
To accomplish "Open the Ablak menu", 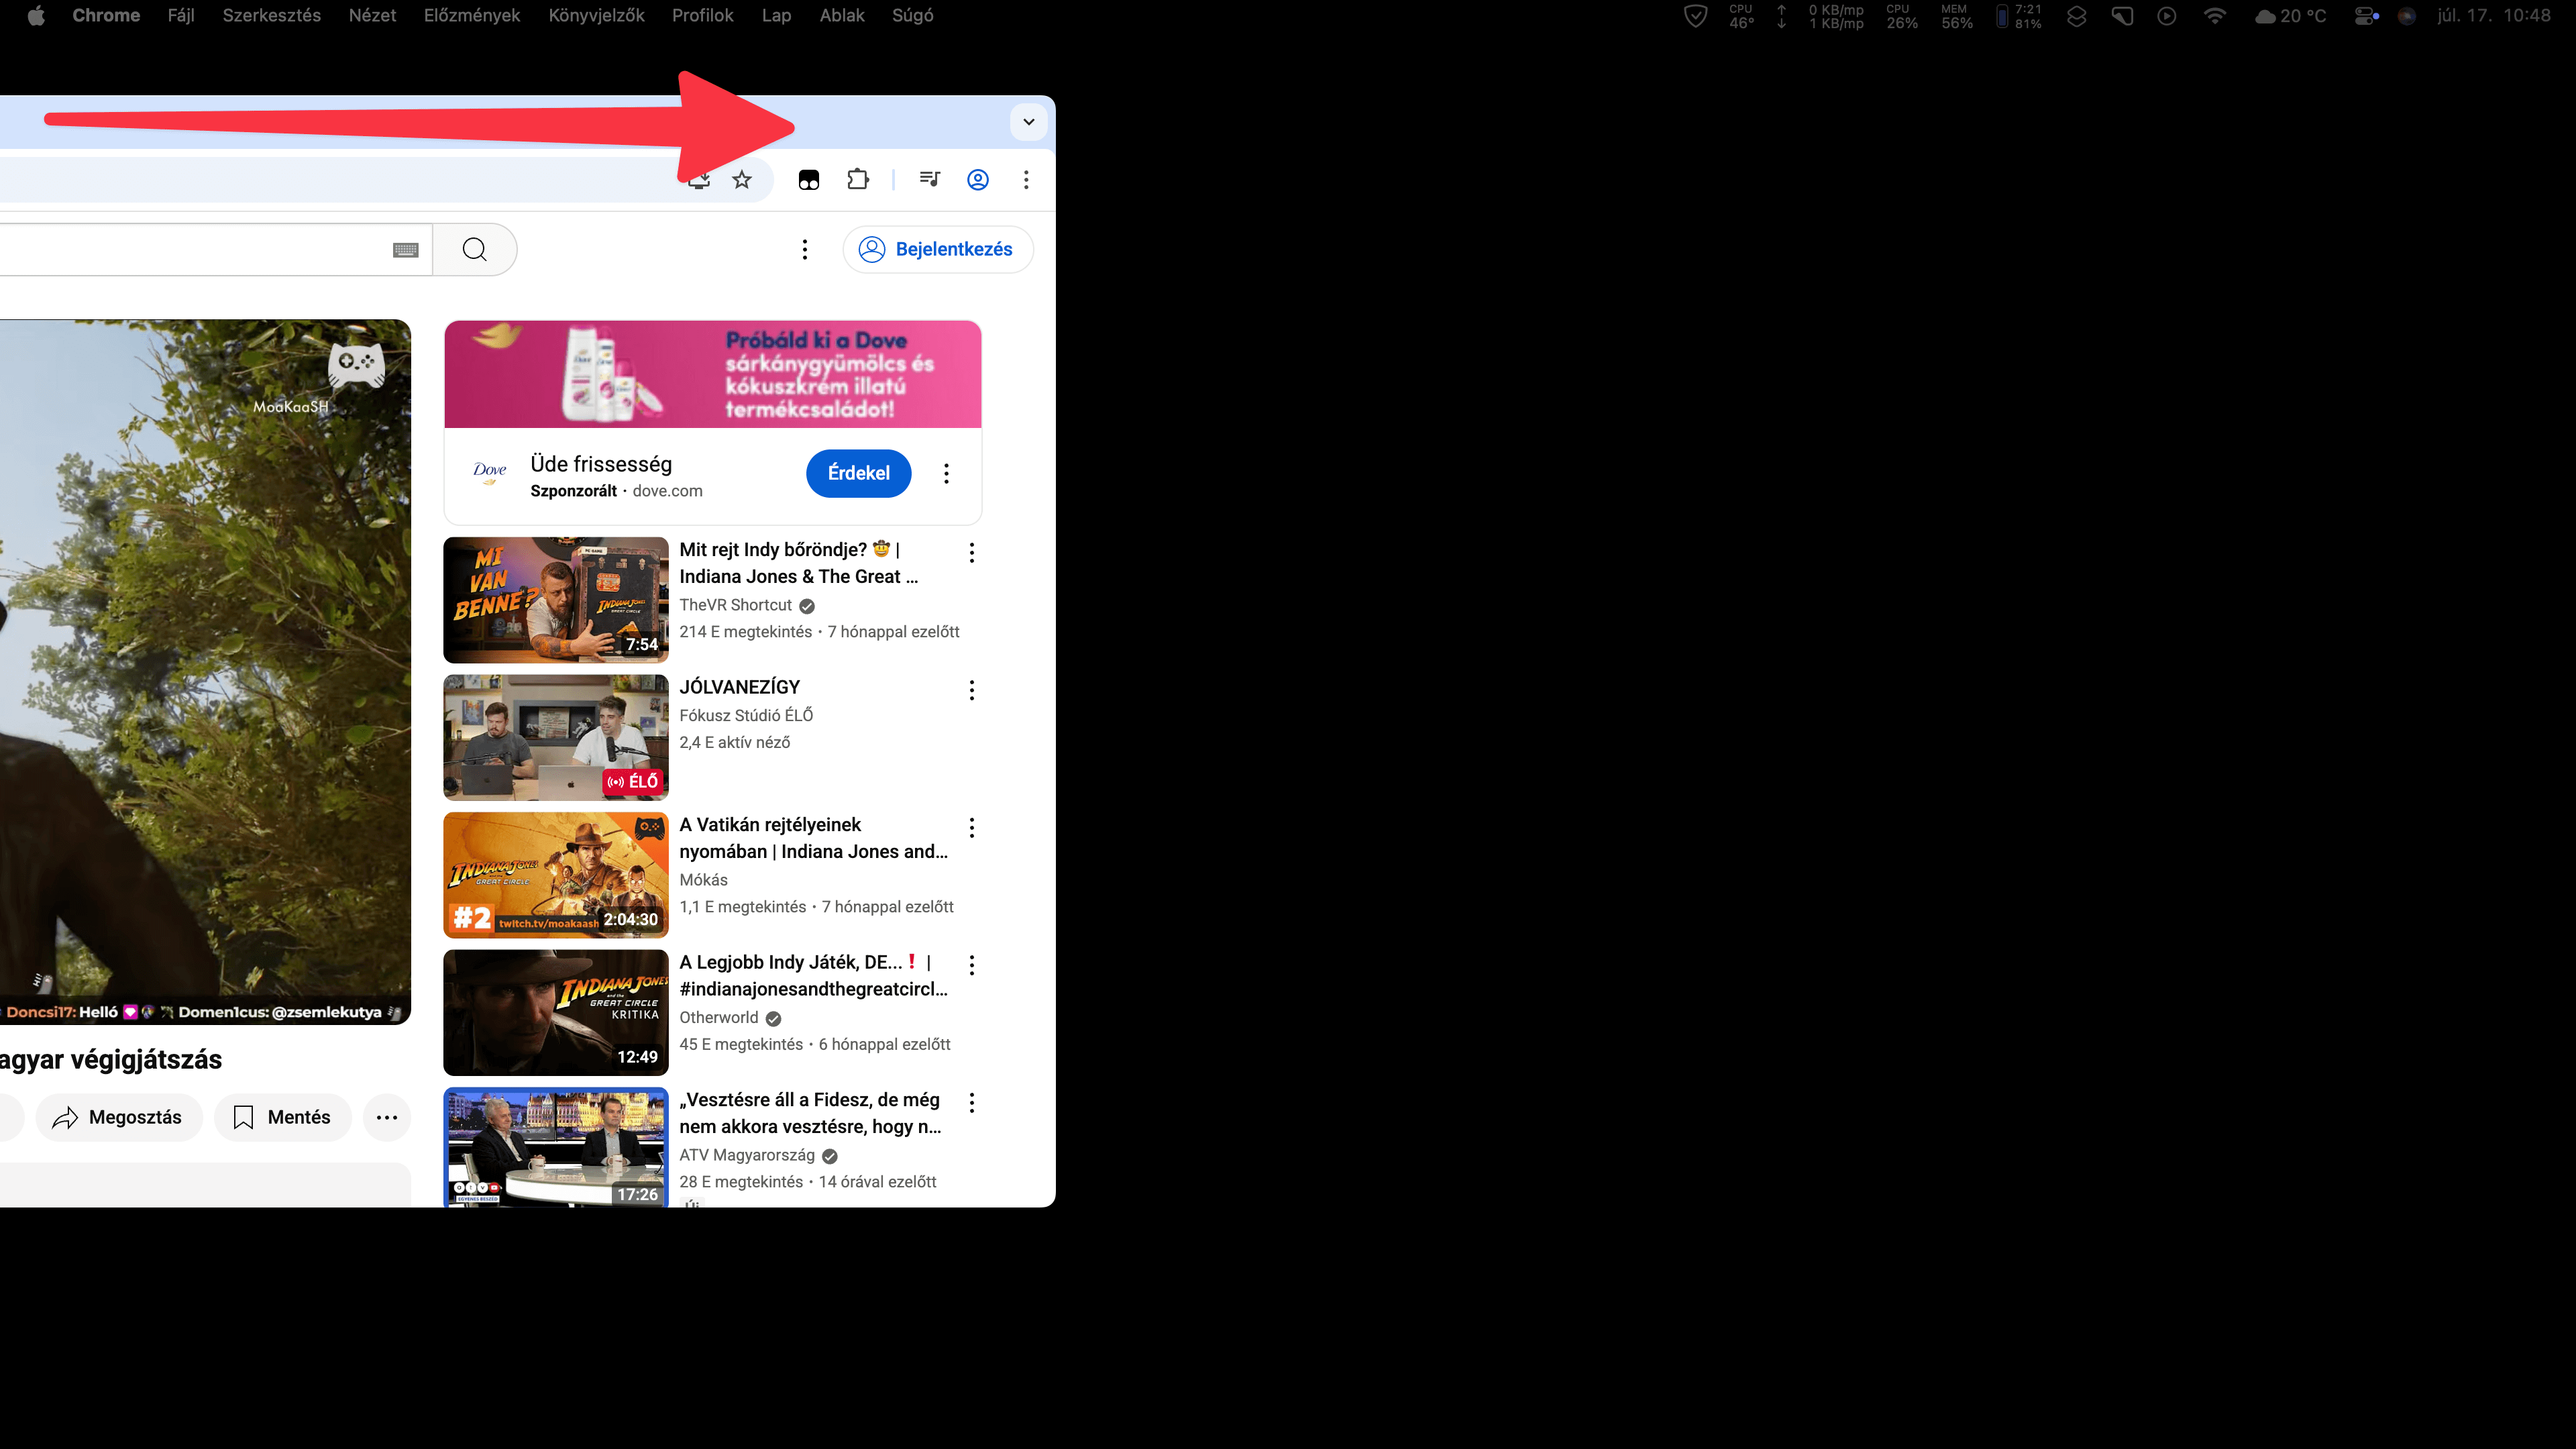I will tap(842, 16).
